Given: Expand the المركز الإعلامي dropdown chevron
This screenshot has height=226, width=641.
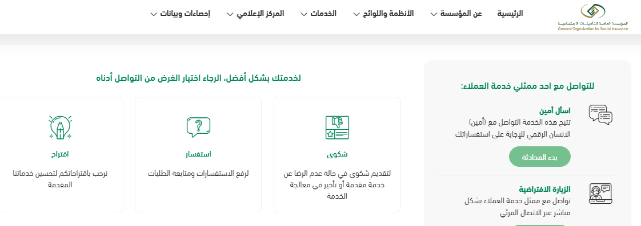Looking at the screenshot, I should tap(230, 14).
